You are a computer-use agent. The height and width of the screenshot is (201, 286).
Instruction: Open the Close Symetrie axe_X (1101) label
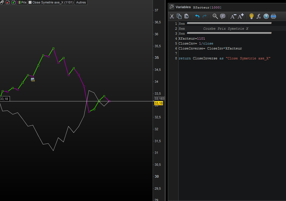[53, 2]
